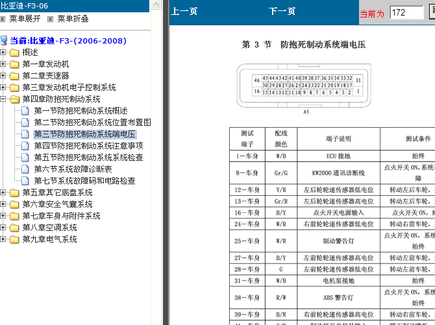Select the 第二章变速器 chapter label
435x325 pixels.
pos(46,76)
